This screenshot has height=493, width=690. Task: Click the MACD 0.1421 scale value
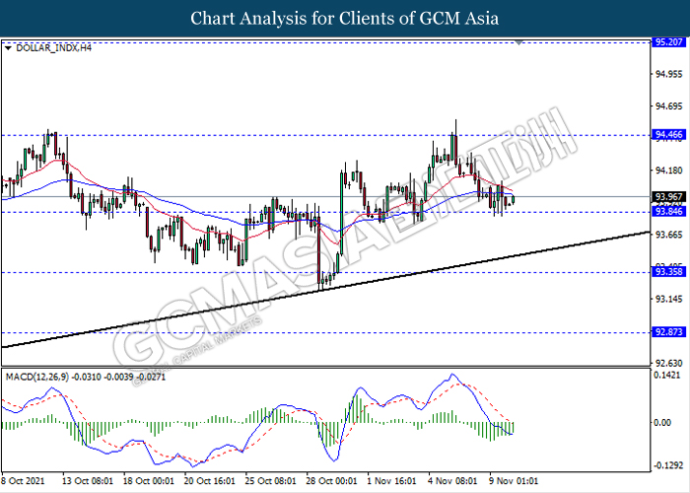point(667,375)
